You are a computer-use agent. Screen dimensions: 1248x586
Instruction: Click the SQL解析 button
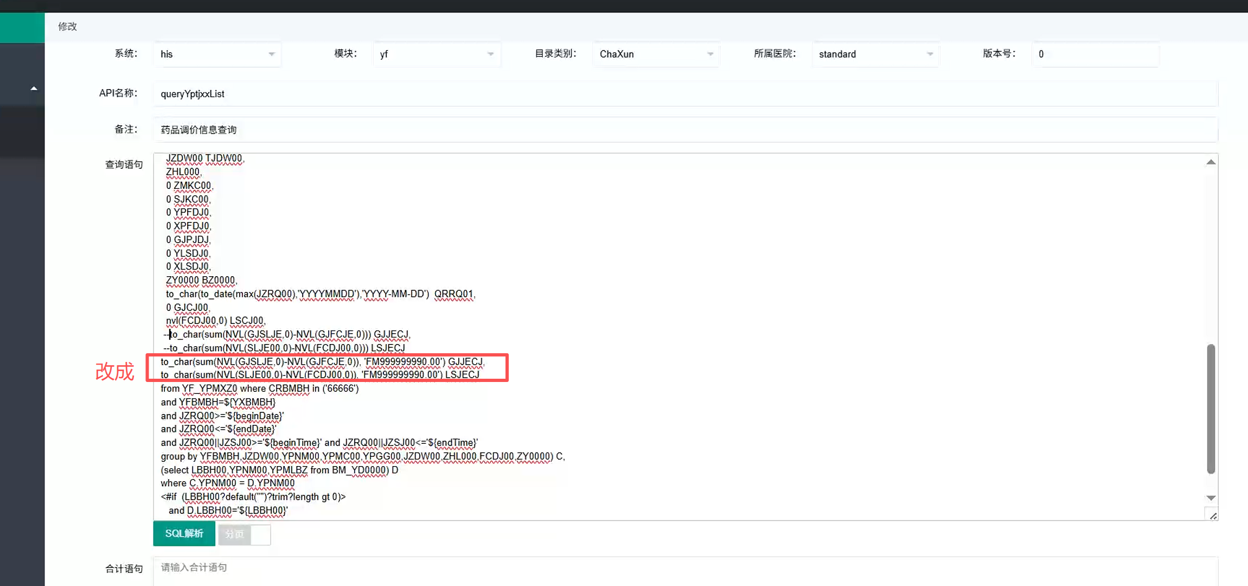[184, 534]
